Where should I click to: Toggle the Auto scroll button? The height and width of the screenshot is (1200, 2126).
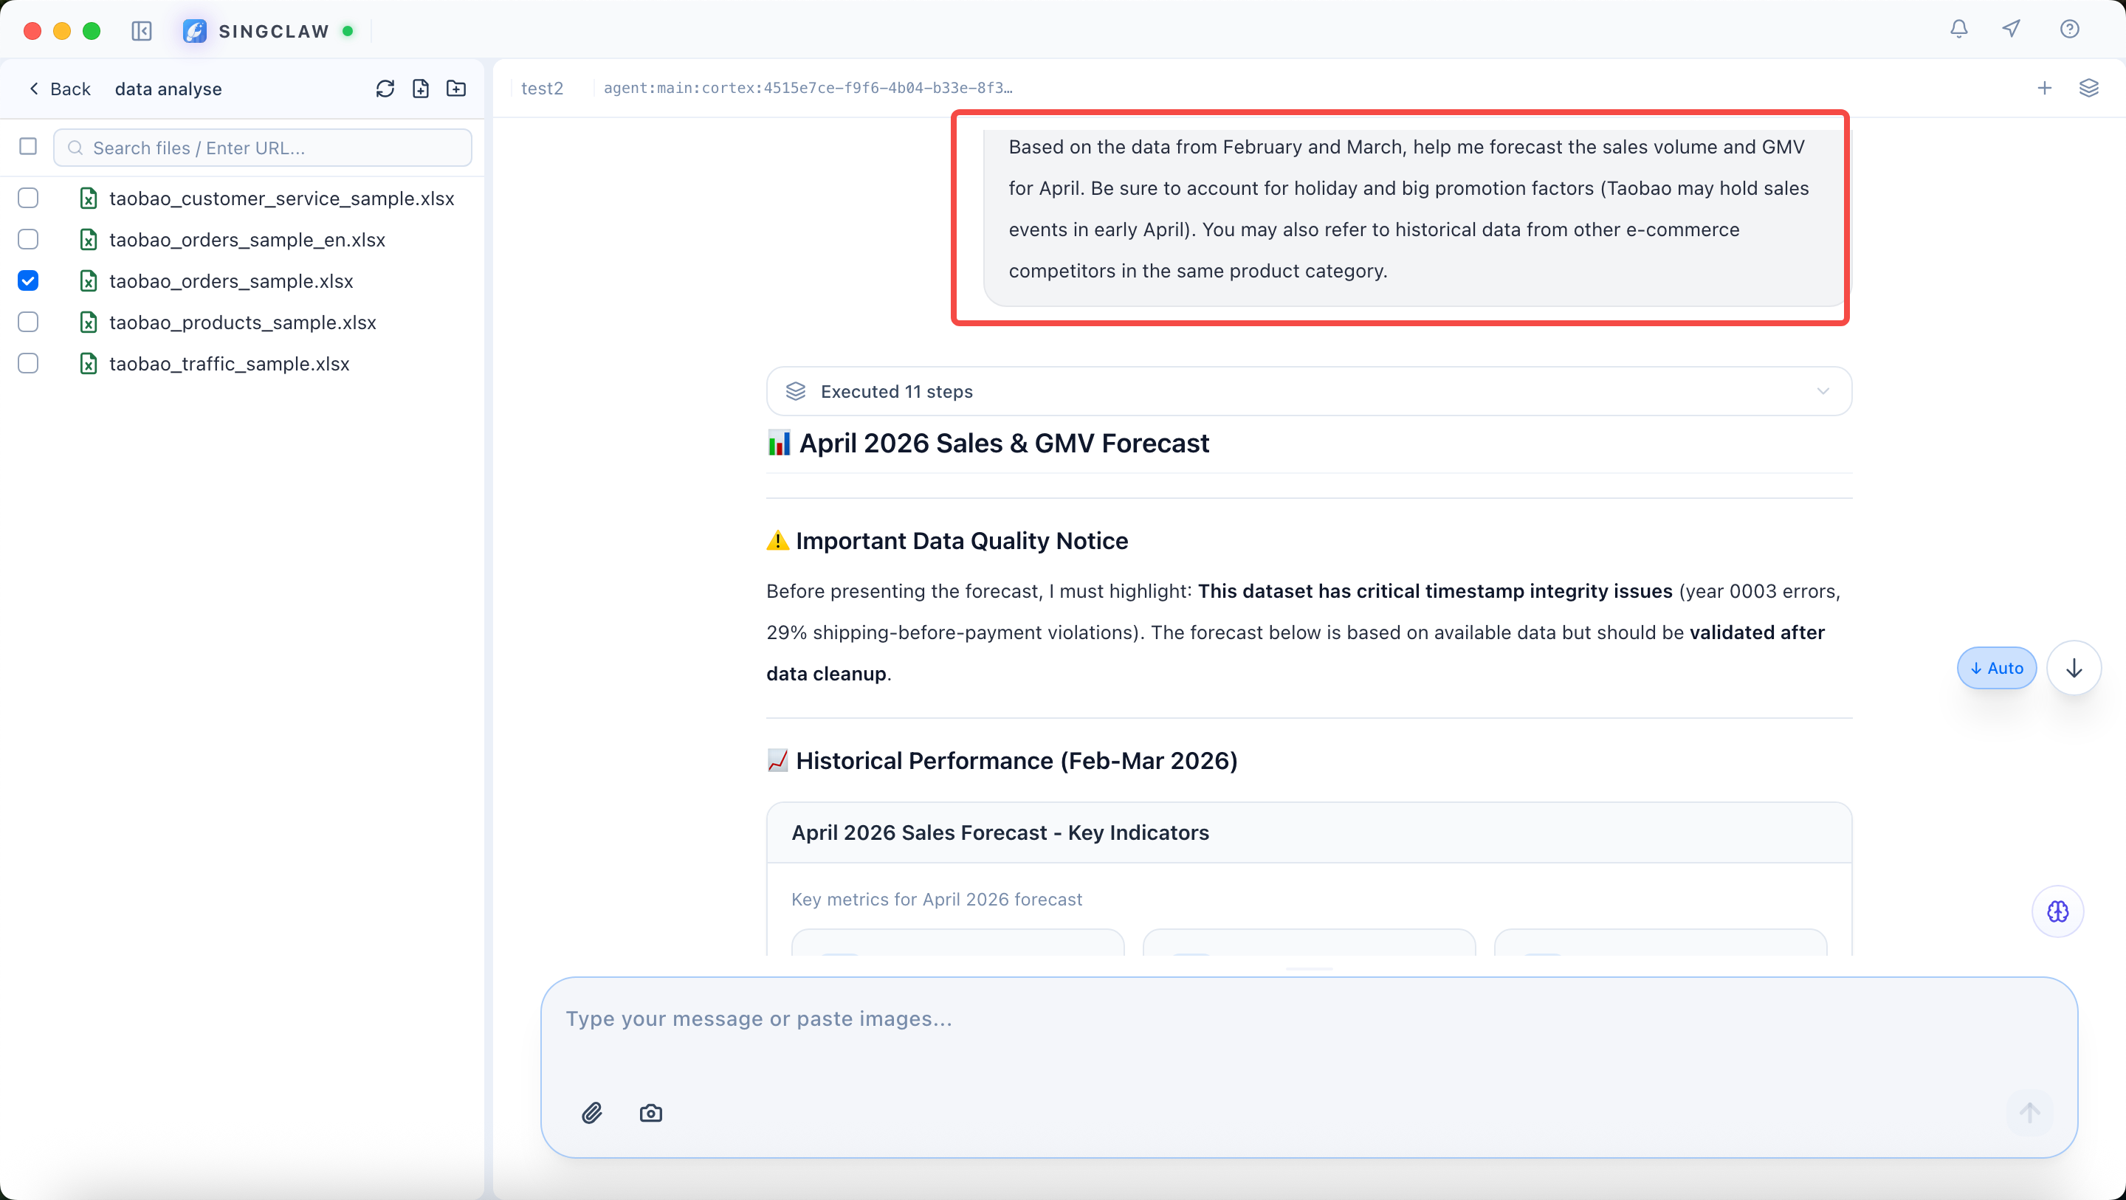pyautogui.click(x=1996, y=668)
